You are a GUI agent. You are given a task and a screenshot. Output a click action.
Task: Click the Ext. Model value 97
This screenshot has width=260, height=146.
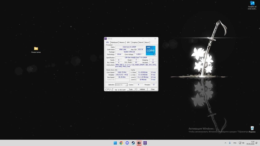(x=136, y=62)
